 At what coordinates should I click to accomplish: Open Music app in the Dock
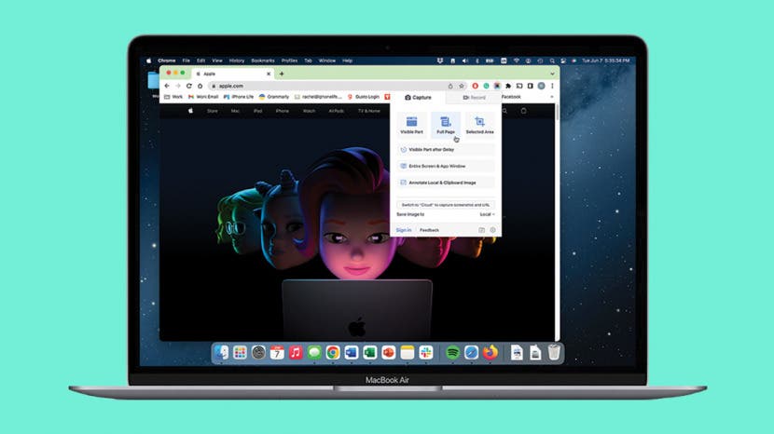(296, 352)
